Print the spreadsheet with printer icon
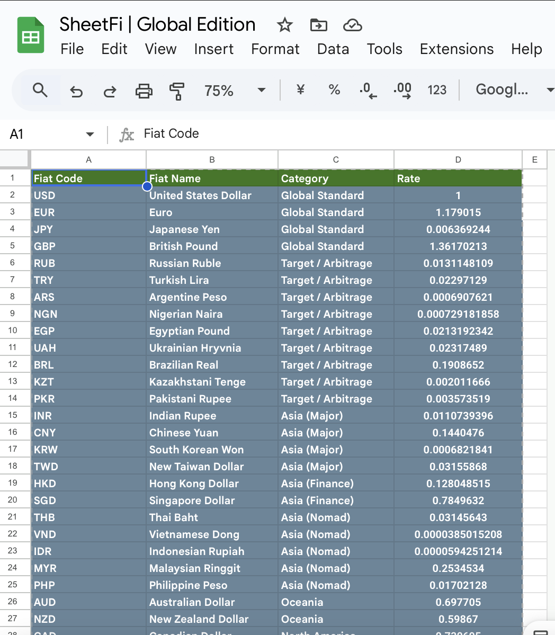 (x=144, y=91)
